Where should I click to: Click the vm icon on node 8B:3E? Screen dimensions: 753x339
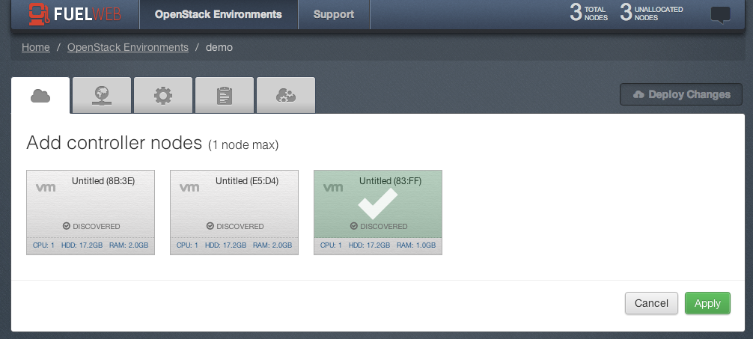(46, 187)
